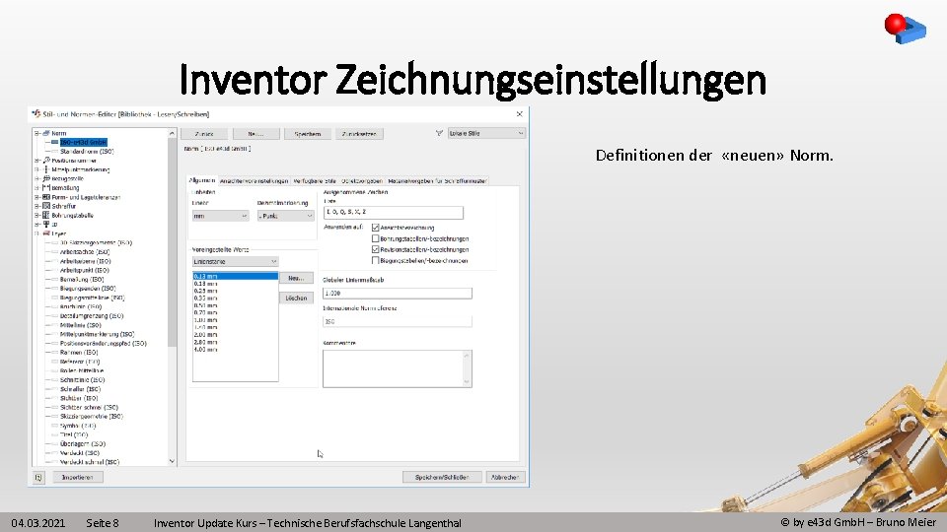This screenshot has width=947, height=532.
Task: Click the Globaler Linienmaßstab input field
Action: tap(398, 294)
